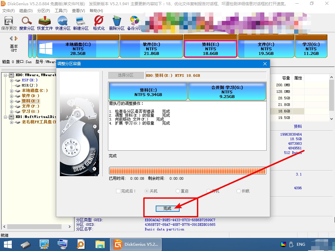The width and height of the screenshot is (335, 251).
Task: Click the 选择分区 button
Action: pos(126,75)
